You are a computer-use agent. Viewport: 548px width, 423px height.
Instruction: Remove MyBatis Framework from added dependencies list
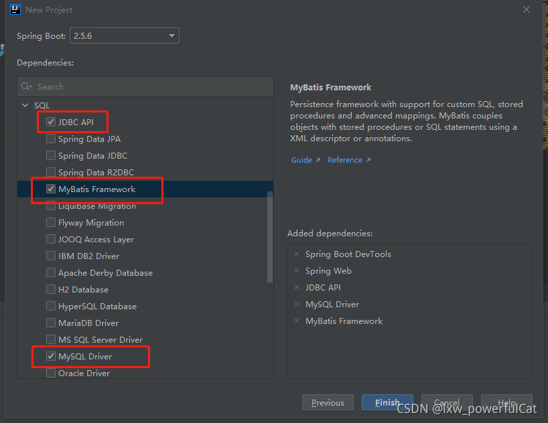click(297, 321)
